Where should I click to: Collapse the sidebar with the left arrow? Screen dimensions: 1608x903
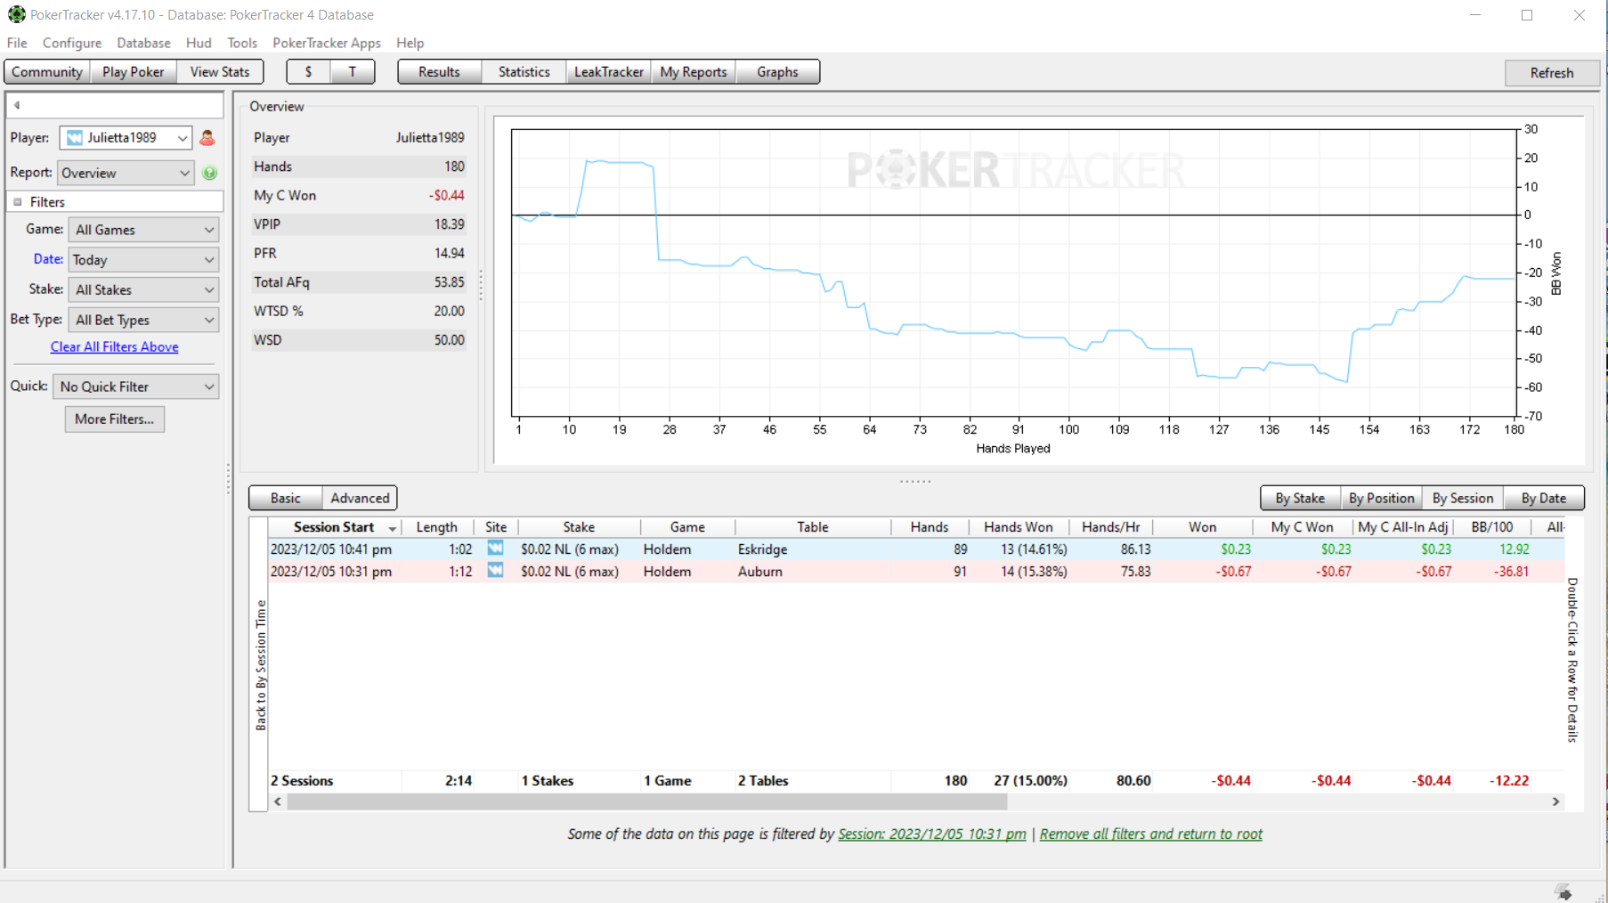(x=17, y=105)
